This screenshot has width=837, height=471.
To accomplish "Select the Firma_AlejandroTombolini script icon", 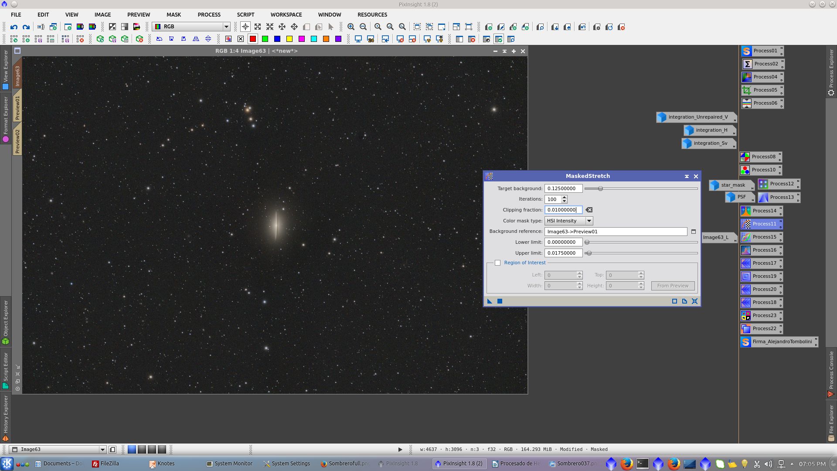I will point(779,341).
